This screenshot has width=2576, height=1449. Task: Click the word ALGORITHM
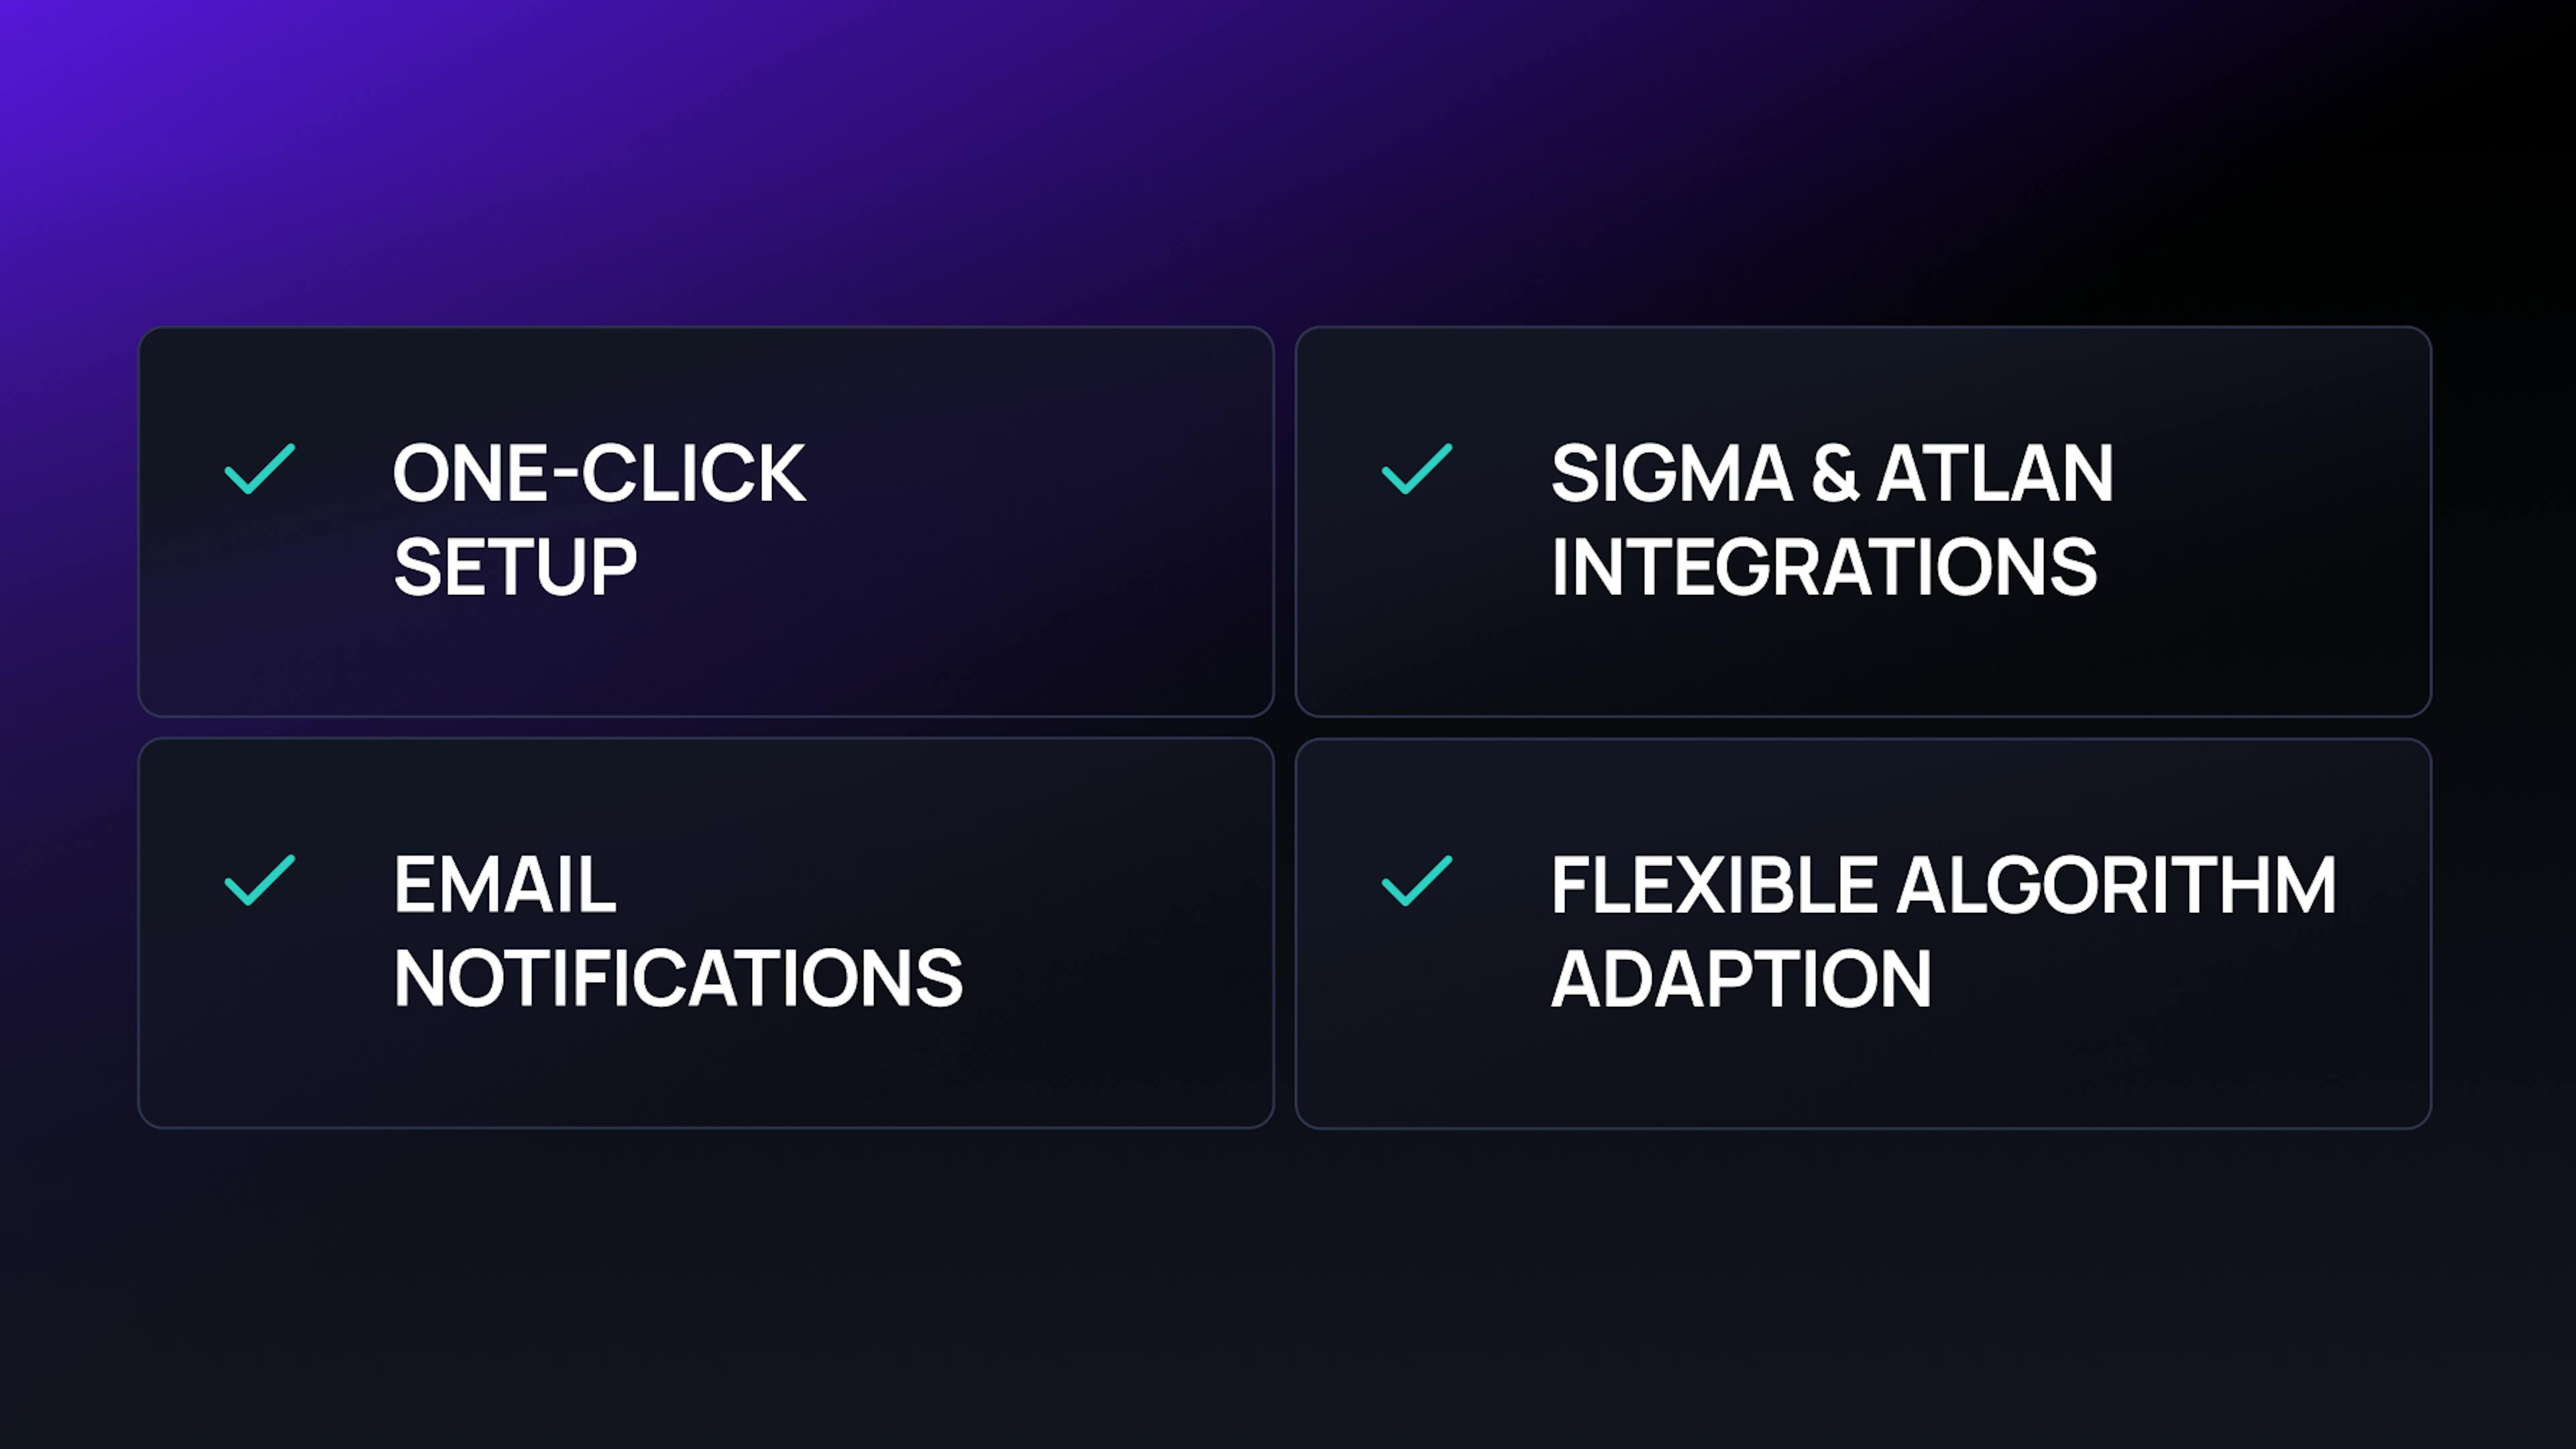2116,885
